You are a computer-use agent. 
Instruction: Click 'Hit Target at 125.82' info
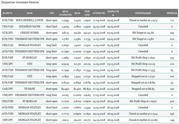(x=143, y=33)
